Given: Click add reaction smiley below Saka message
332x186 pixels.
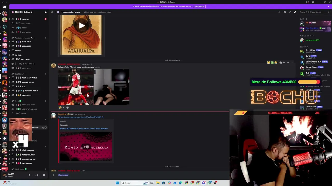Looking at the screenshot, I should tap(67, 108).
